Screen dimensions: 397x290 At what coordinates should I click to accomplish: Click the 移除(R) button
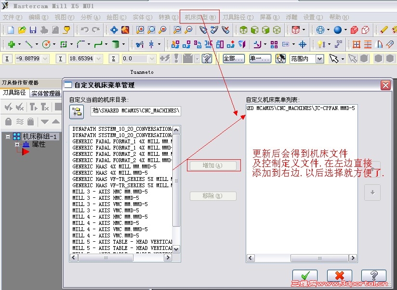[x=212, y=196]
